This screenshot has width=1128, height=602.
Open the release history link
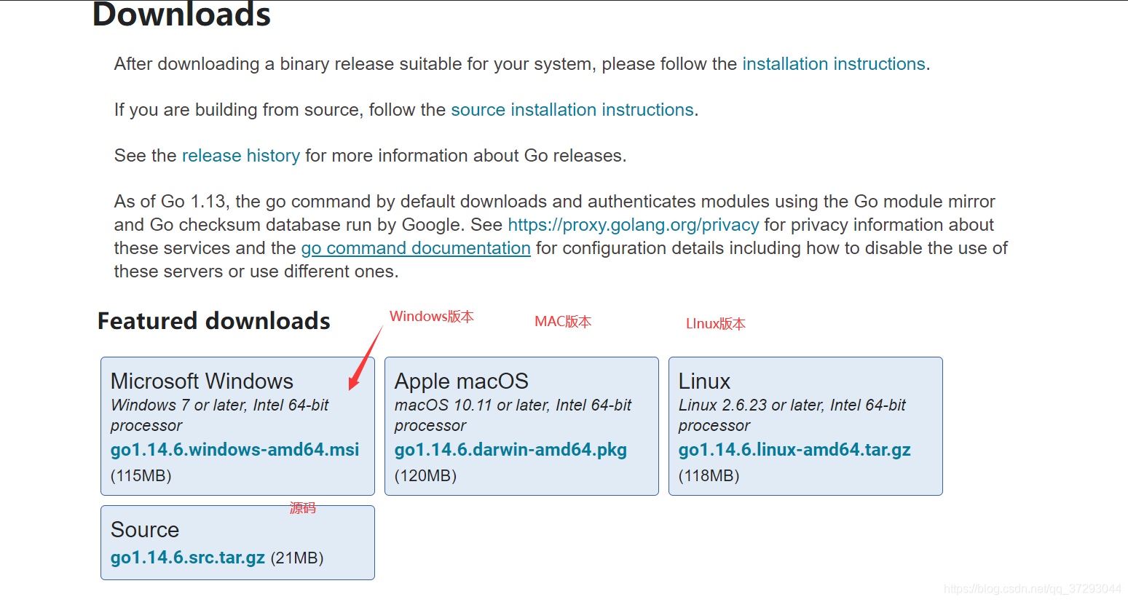point(241,156)
